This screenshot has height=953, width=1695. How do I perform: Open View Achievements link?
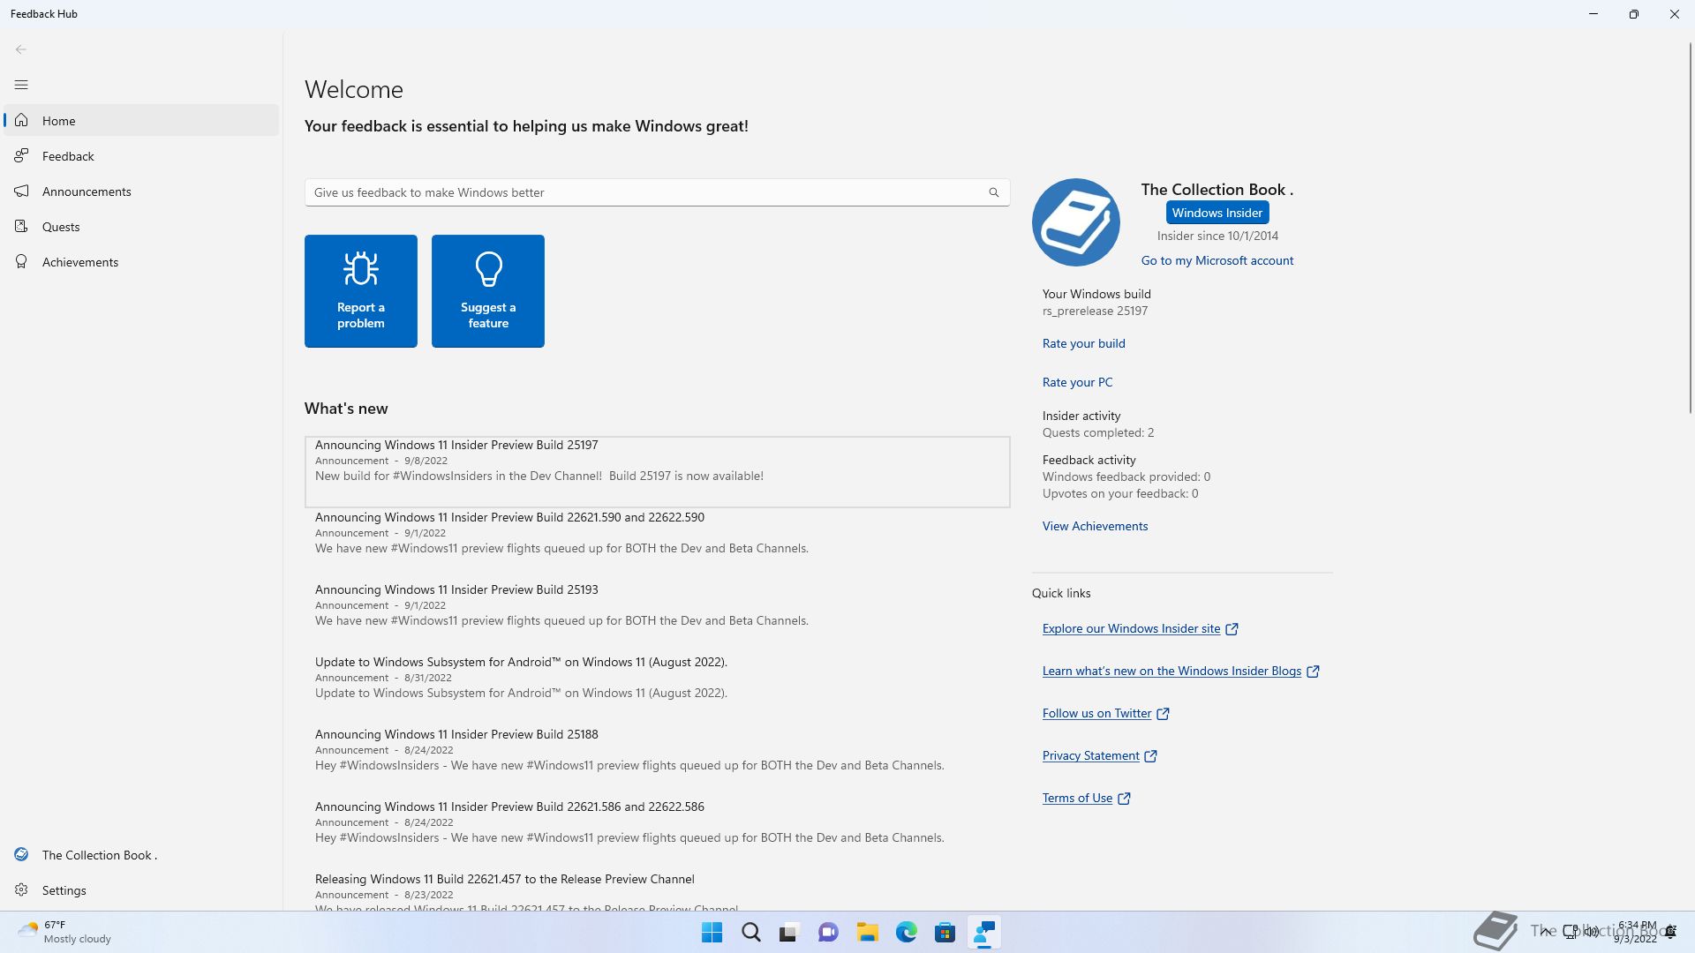(1096, 526)
